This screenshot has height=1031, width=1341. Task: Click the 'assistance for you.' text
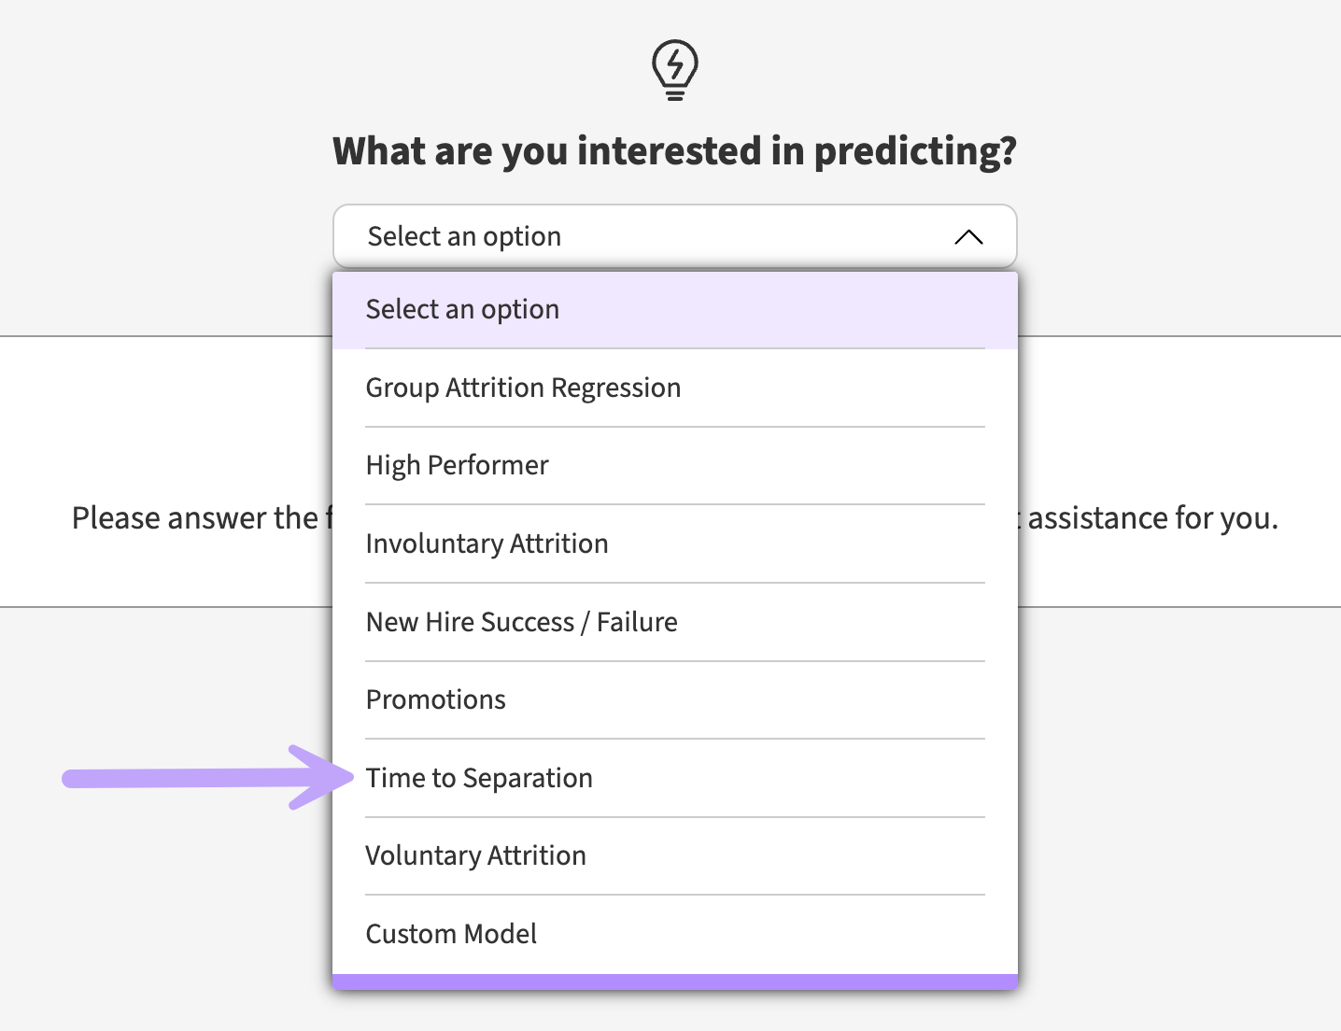click(x=1152, y=517)
